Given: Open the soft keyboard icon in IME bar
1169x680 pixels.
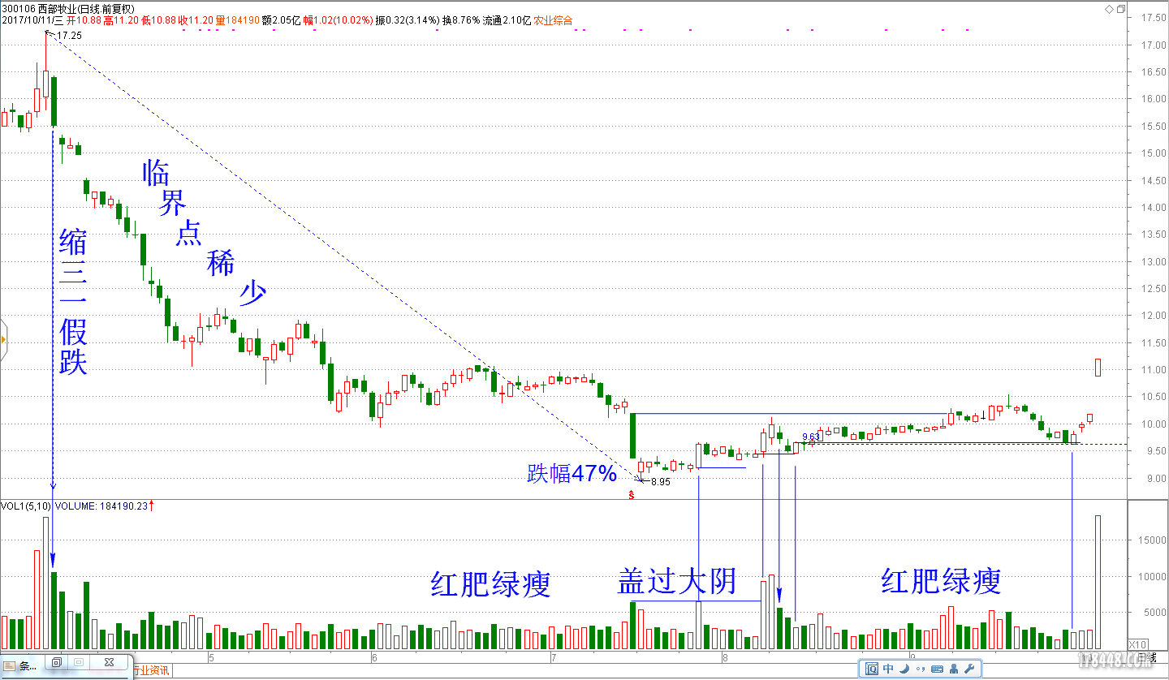Looking at the screenshot, I should click(937, 669).
